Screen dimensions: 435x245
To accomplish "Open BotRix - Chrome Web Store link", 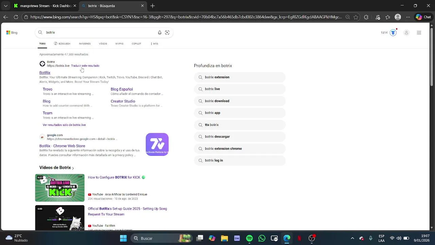I will (62, 146).
